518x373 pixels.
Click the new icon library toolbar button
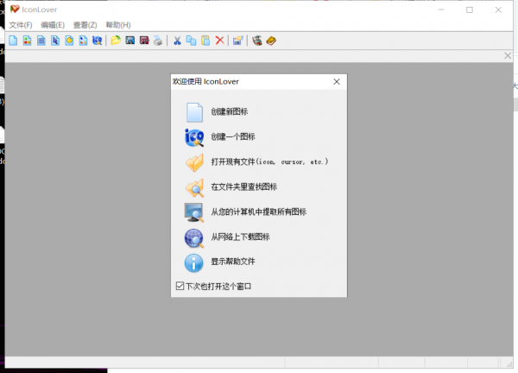click(x=27, y=41)
